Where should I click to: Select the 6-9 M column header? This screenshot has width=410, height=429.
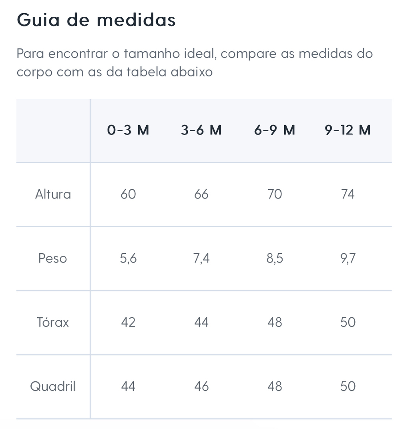[275, 130]
